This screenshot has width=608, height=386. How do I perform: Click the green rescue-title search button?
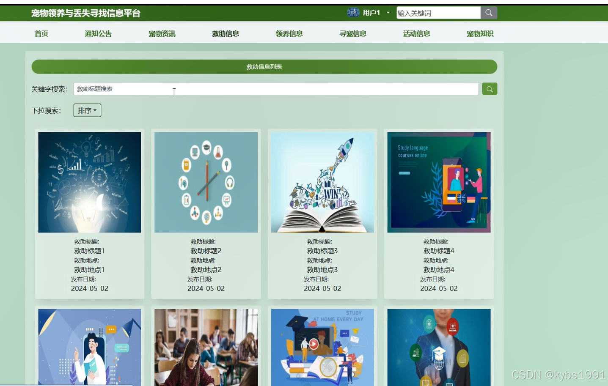point(490,89)
